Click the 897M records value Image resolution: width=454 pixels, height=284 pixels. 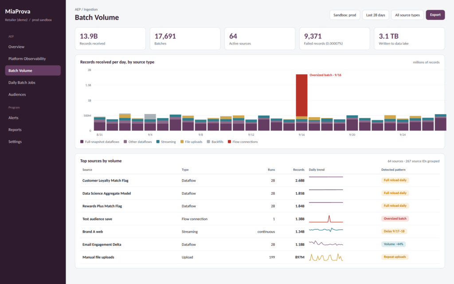point(300,257)
